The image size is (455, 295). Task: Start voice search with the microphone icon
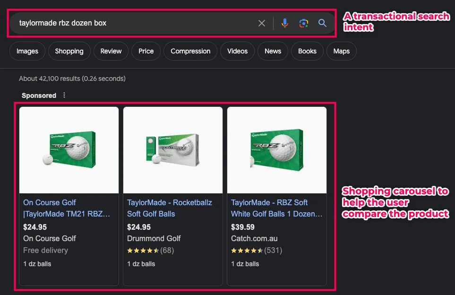[284, 23]
